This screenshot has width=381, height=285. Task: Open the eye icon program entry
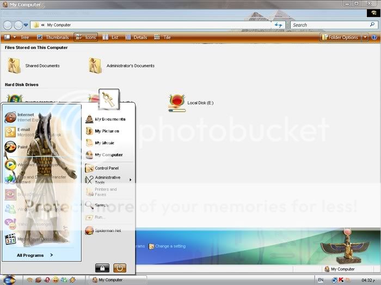click(10, 194)
